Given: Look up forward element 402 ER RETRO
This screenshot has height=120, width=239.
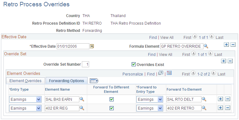Looking at the screenshot, I should 204,108.
